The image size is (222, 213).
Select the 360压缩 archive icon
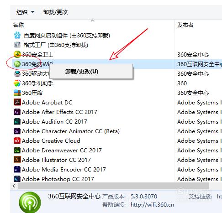(17, 93)
